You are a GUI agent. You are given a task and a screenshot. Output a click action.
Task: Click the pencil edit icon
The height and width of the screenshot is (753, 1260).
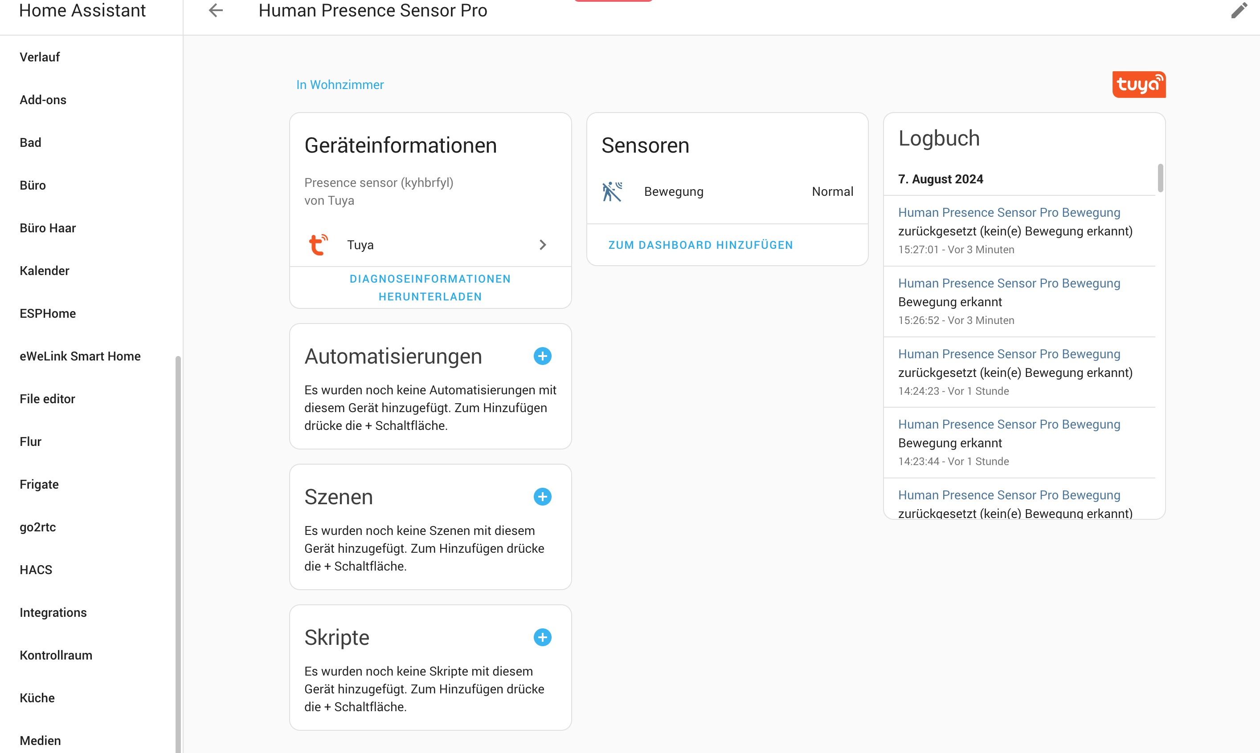(1239, 10)
